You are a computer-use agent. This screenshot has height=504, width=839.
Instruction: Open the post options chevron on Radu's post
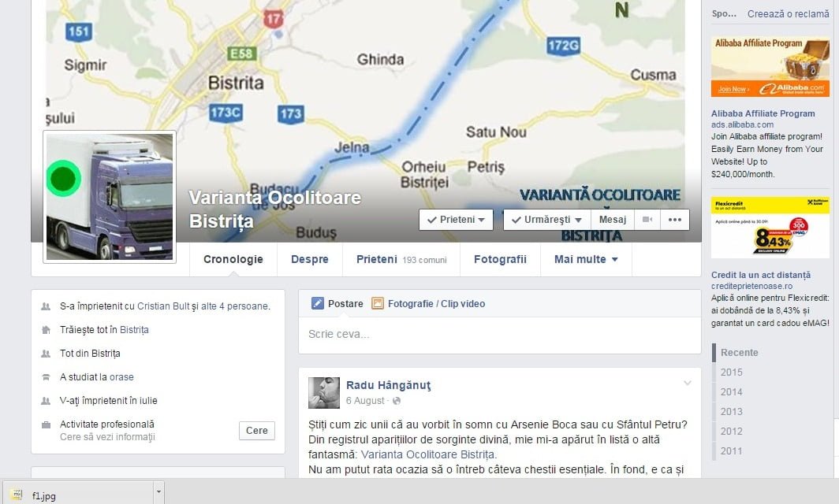pos(688,383)
